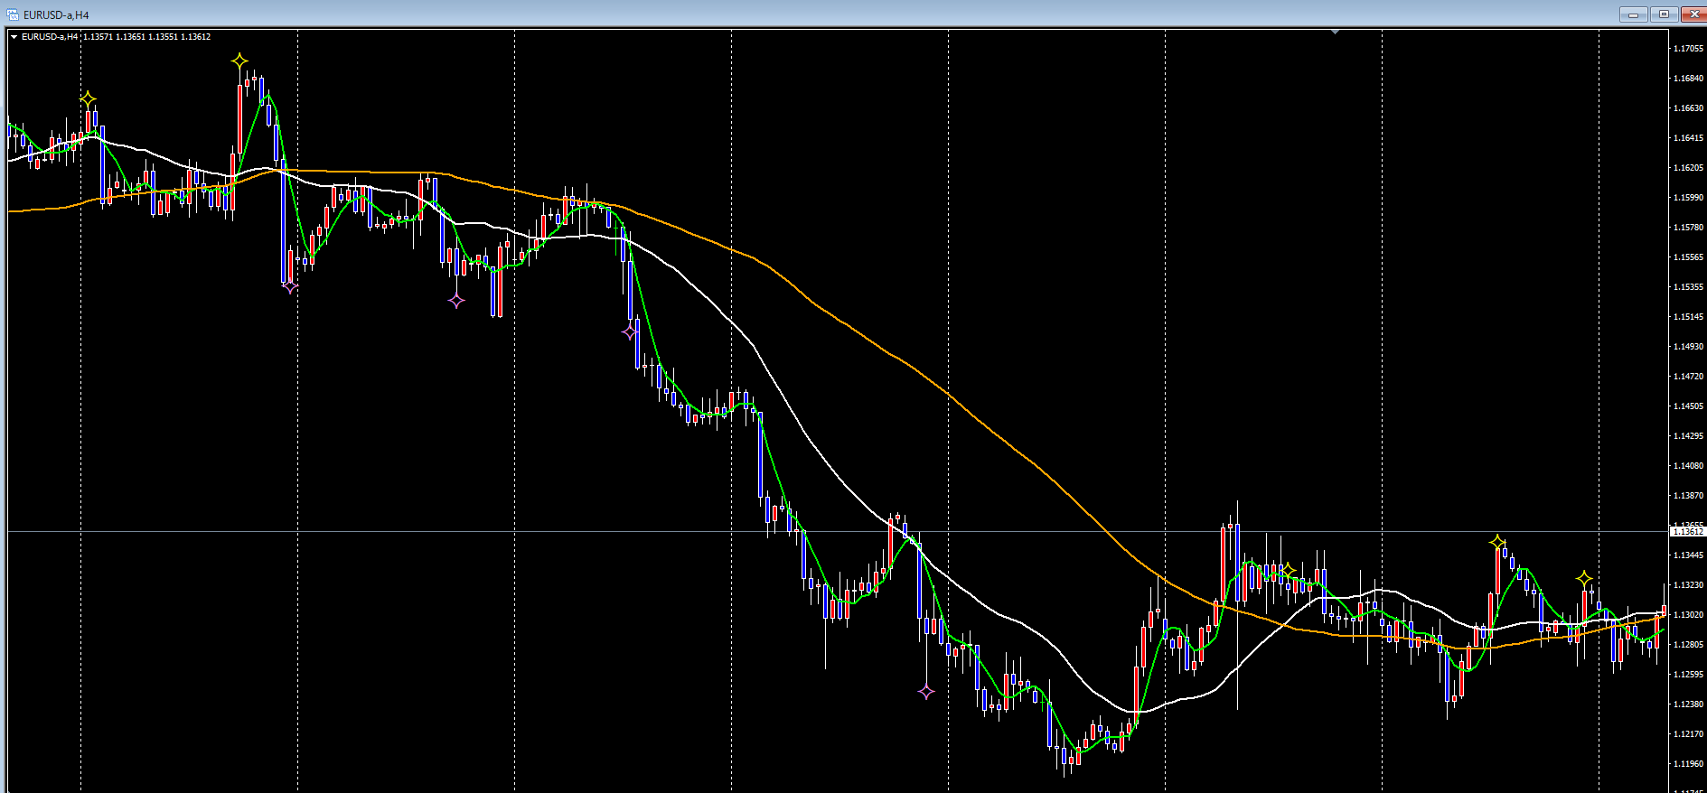Click the 1.16205 price scale label
The height and width of the screenshot is (793, 1707).
click(x=1688, y=168)
